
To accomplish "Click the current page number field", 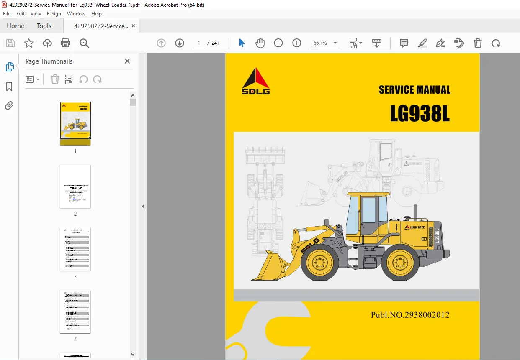I will click(199, 43).
